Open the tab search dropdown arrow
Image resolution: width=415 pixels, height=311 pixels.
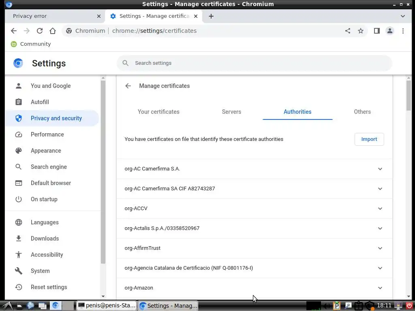click(403, 16)
